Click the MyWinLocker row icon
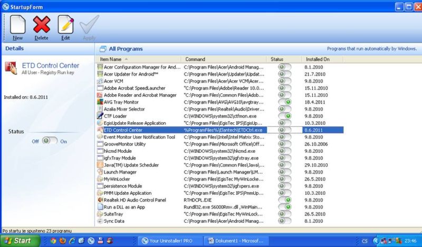This screenshot has height=247, width=422. [100, 179]
